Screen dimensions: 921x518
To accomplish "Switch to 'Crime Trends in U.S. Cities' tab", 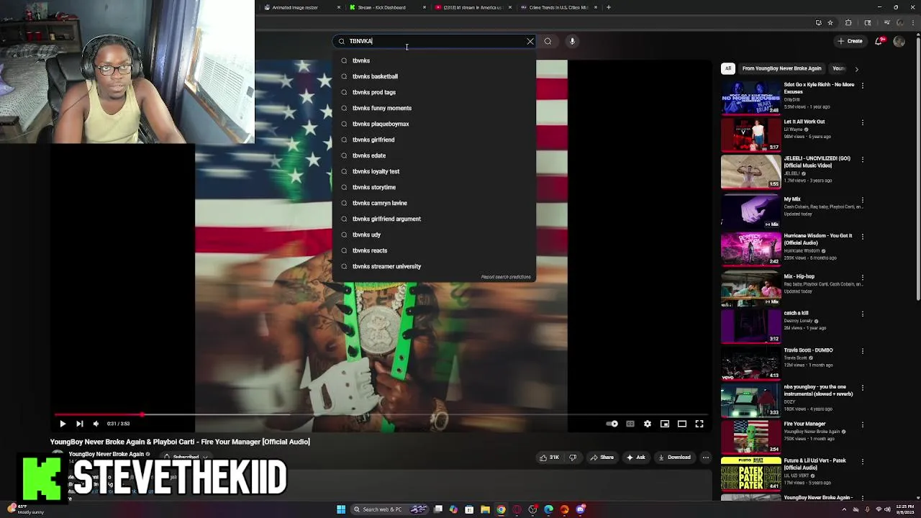I will coord(558,7).
